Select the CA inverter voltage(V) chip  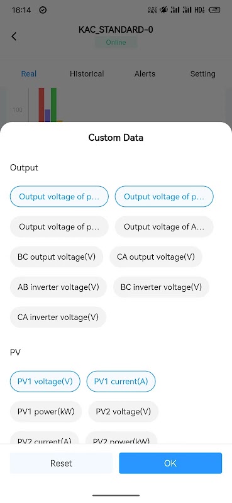(58, 317)
